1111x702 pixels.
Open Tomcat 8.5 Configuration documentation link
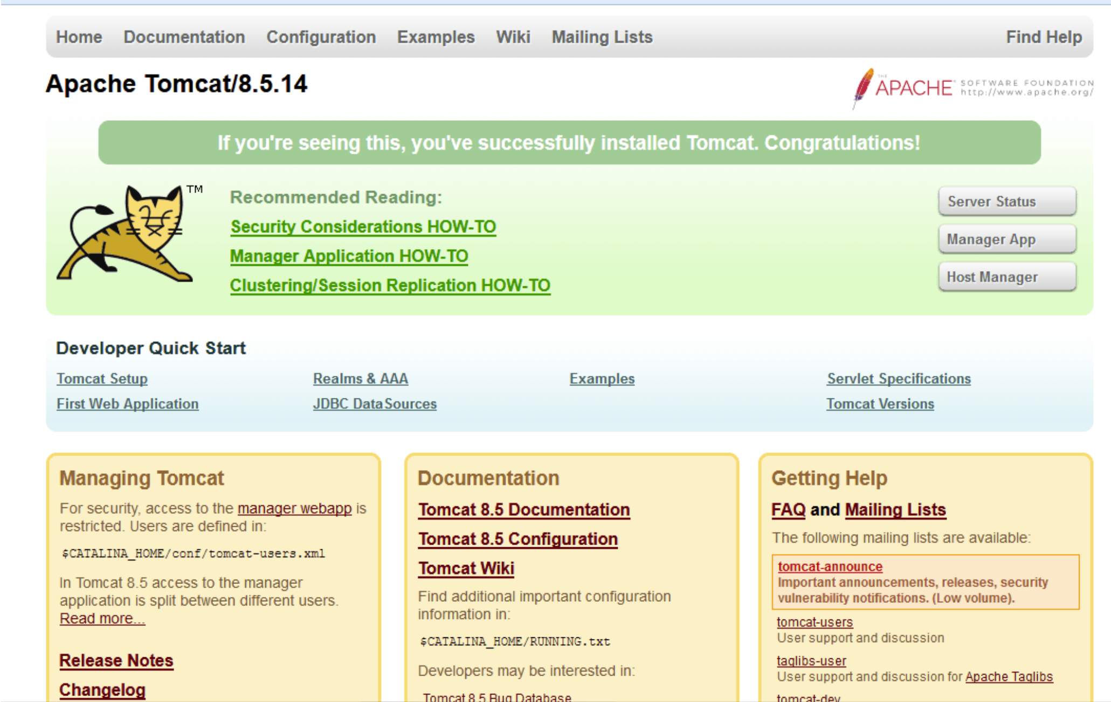pyautogui.click(x=517, y=539)
